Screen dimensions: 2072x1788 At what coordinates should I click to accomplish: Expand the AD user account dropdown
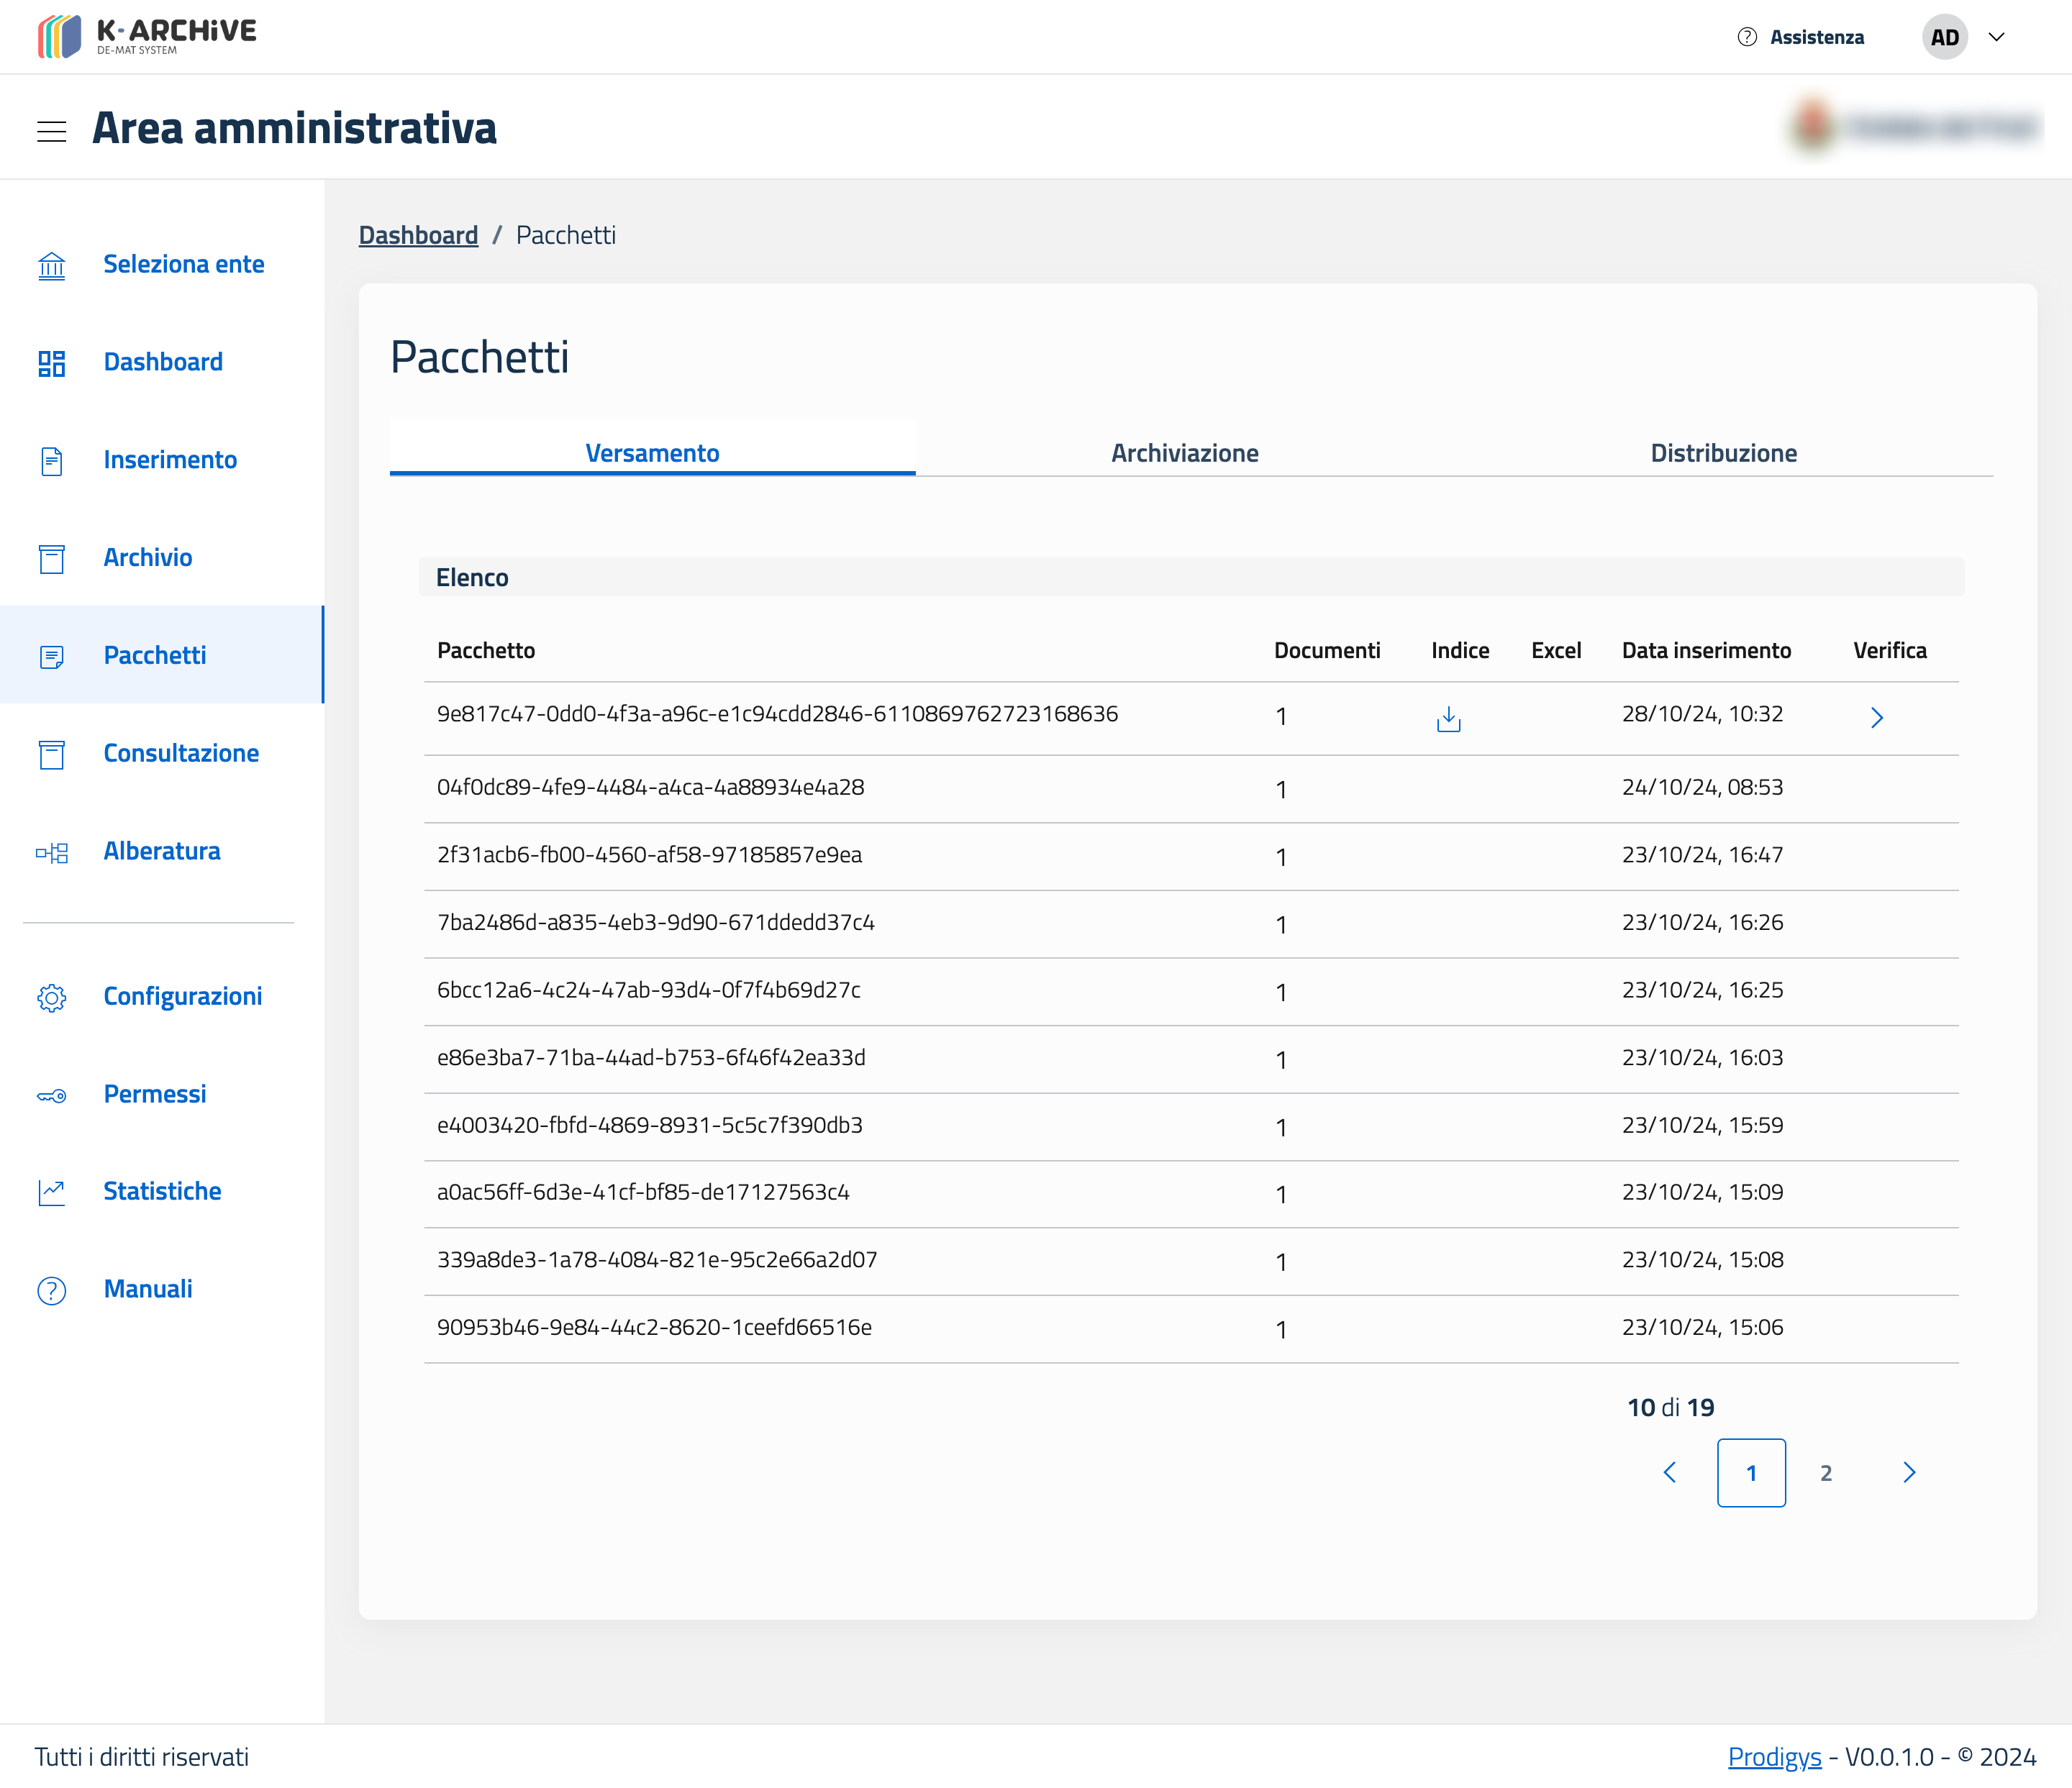(x=1996, y=37)
